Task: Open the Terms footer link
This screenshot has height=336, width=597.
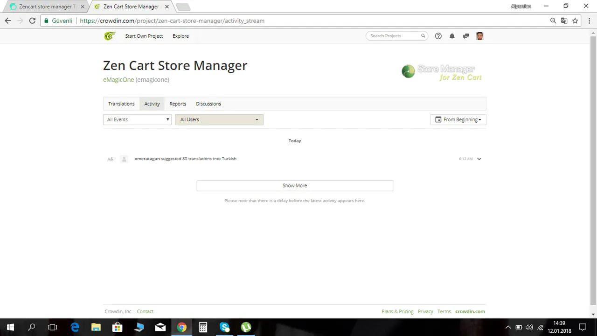Action: pos(444,311)
